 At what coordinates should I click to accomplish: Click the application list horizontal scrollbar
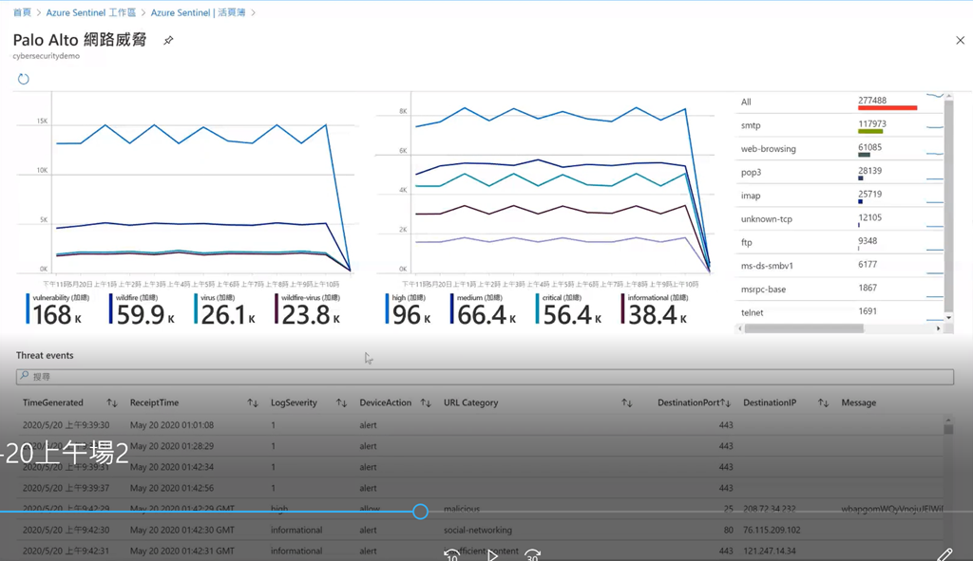(804, 328)
